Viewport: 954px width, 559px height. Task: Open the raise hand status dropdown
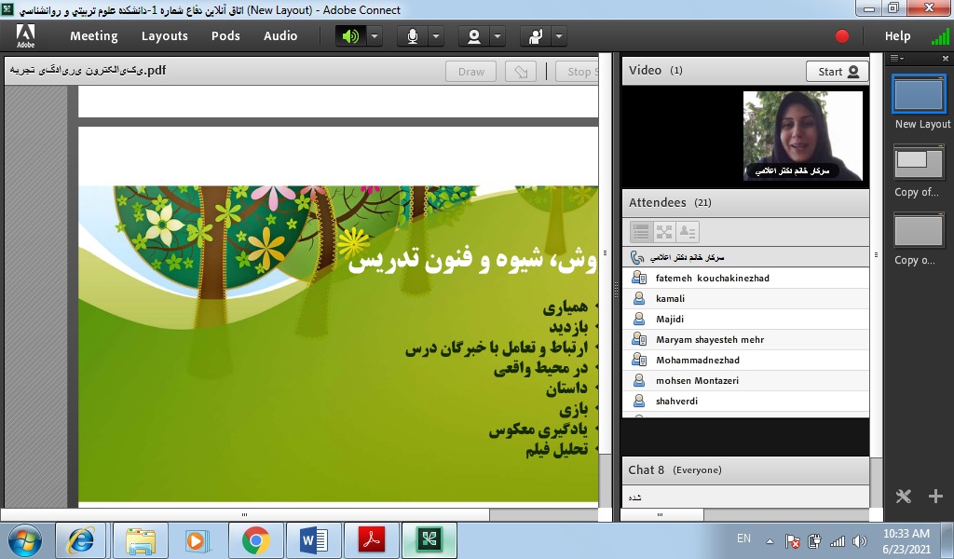tap(559, 36)
